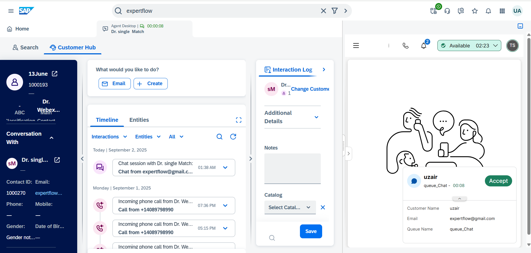Open the Select Catalog dropdown

pyautogui.click(x=290, y=208)
